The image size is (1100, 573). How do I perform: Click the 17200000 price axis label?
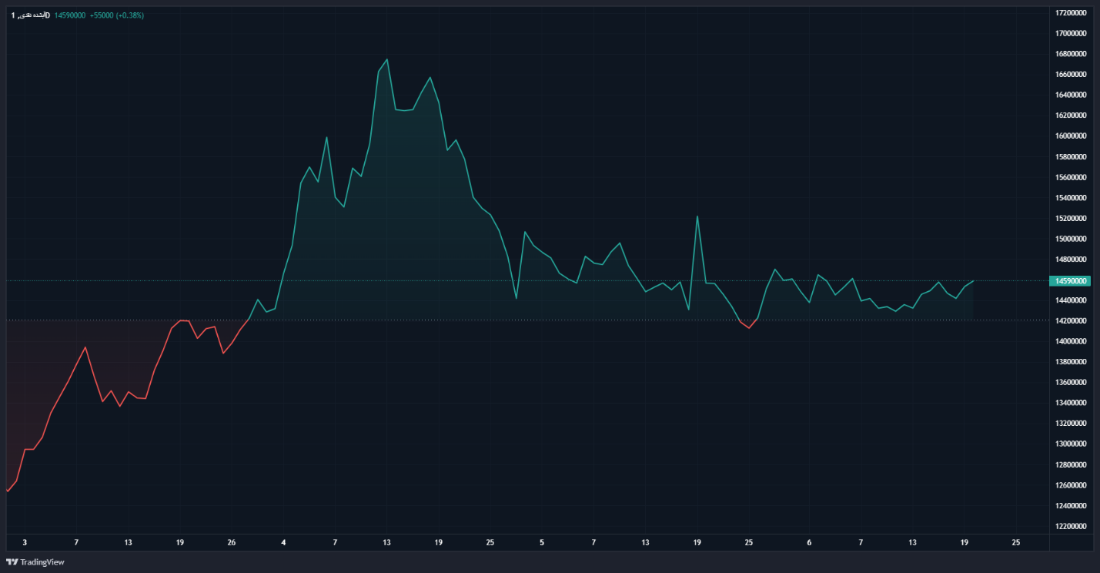pos(1072,13)
